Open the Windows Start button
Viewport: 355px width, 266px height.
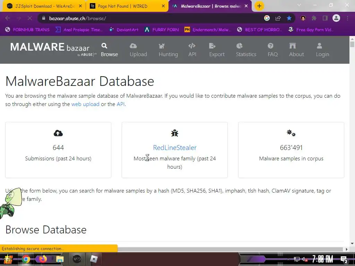8,259
